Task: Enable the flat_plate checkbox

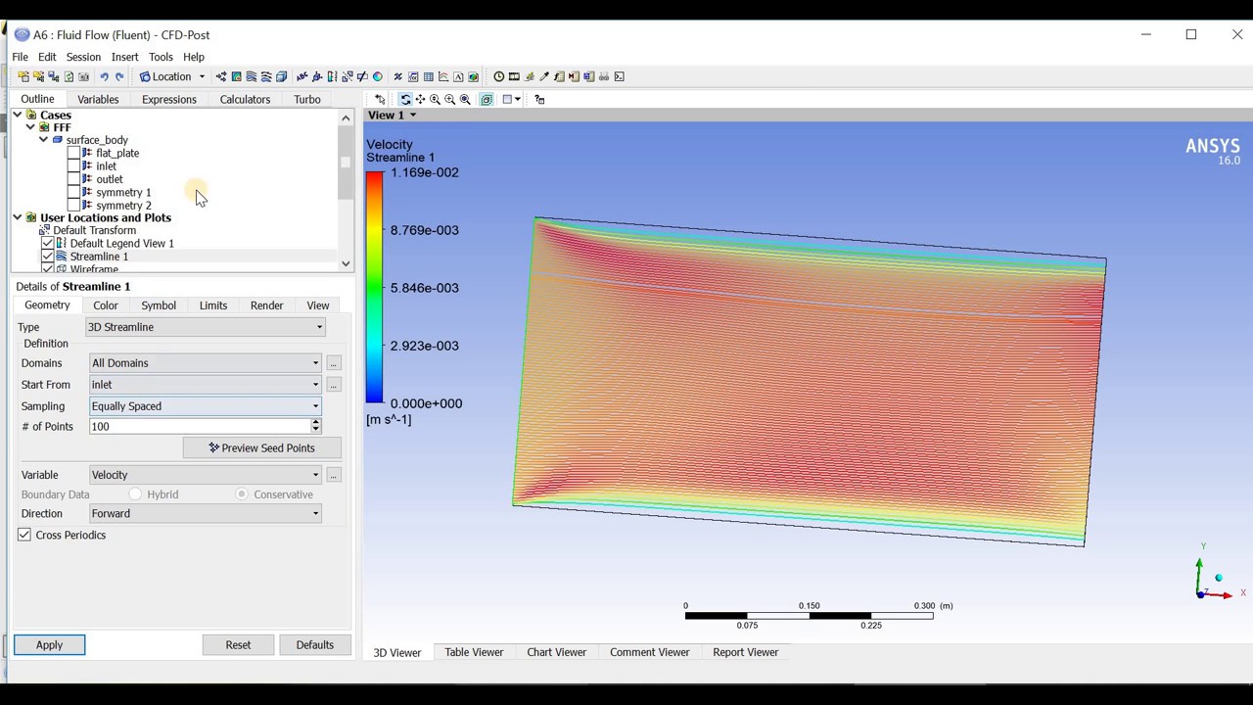Action: point(73,153)
